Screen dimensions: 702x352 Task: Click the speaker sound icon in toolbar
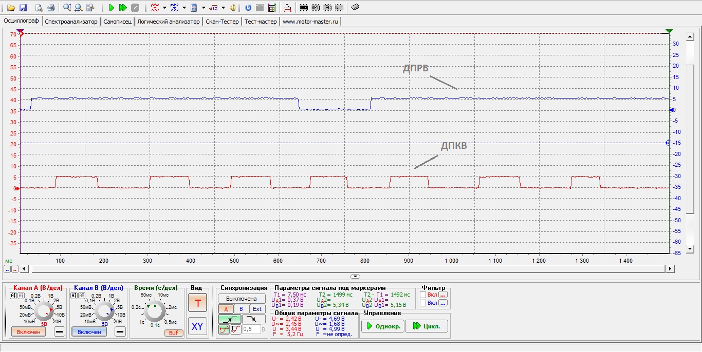pyautogui.click(x=233, y=8)
